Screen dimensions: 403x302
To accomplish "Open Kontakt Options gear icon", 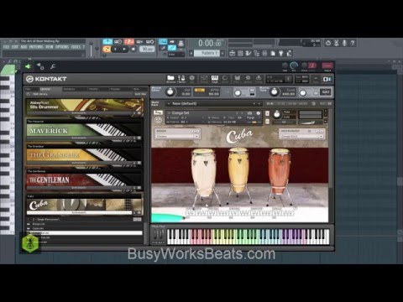I will pyautogui.click(x=248, y=79).
